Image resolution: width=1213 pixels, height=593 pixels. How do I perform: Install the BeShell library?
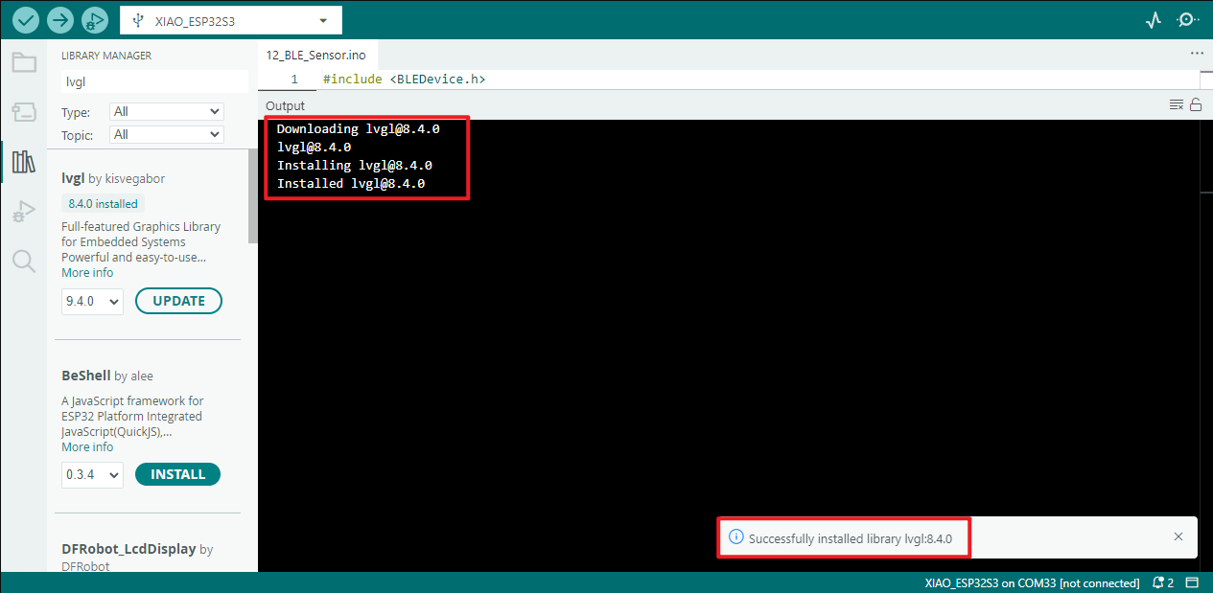(x=177, y=474)
